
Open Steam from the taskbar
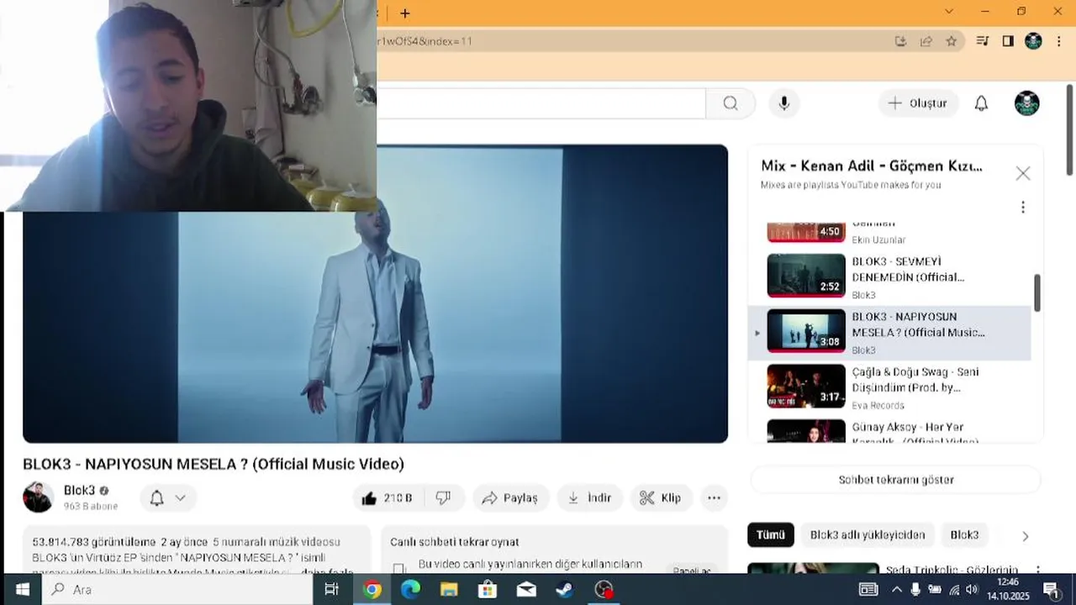565,589
